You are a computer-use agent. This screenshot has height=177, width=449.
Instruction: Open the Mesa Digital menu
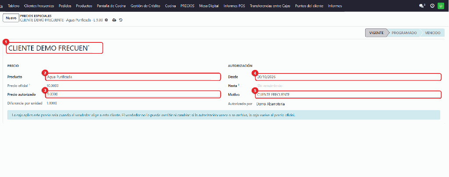pos(209,6)
